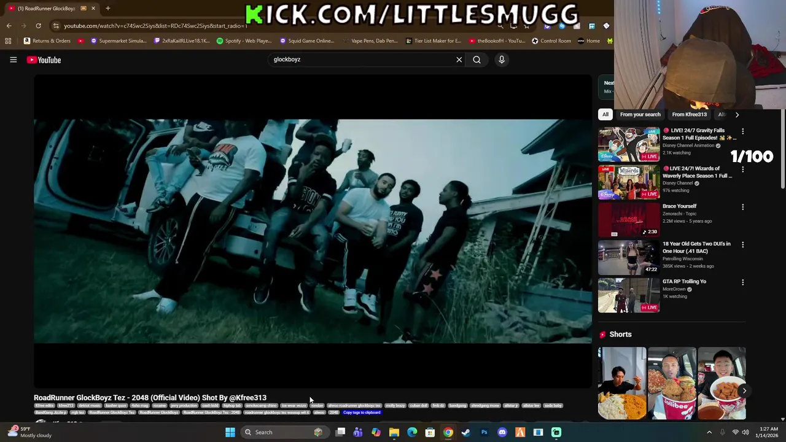Advance filter chips with right chevron
Screen dimensions: 786x442
click(737, 114)
